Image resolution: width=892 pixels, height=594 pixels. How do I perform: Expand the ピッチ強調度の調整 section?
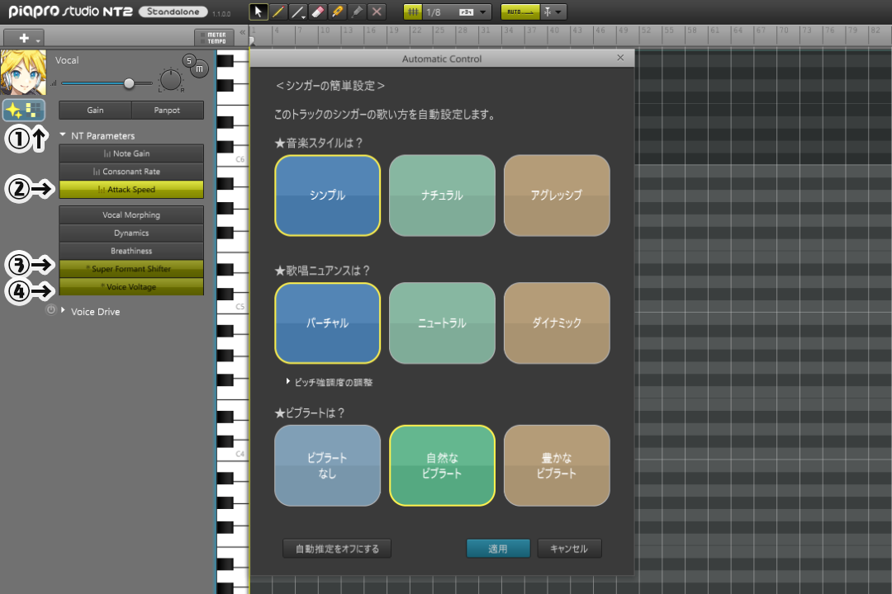coord(289,382)
